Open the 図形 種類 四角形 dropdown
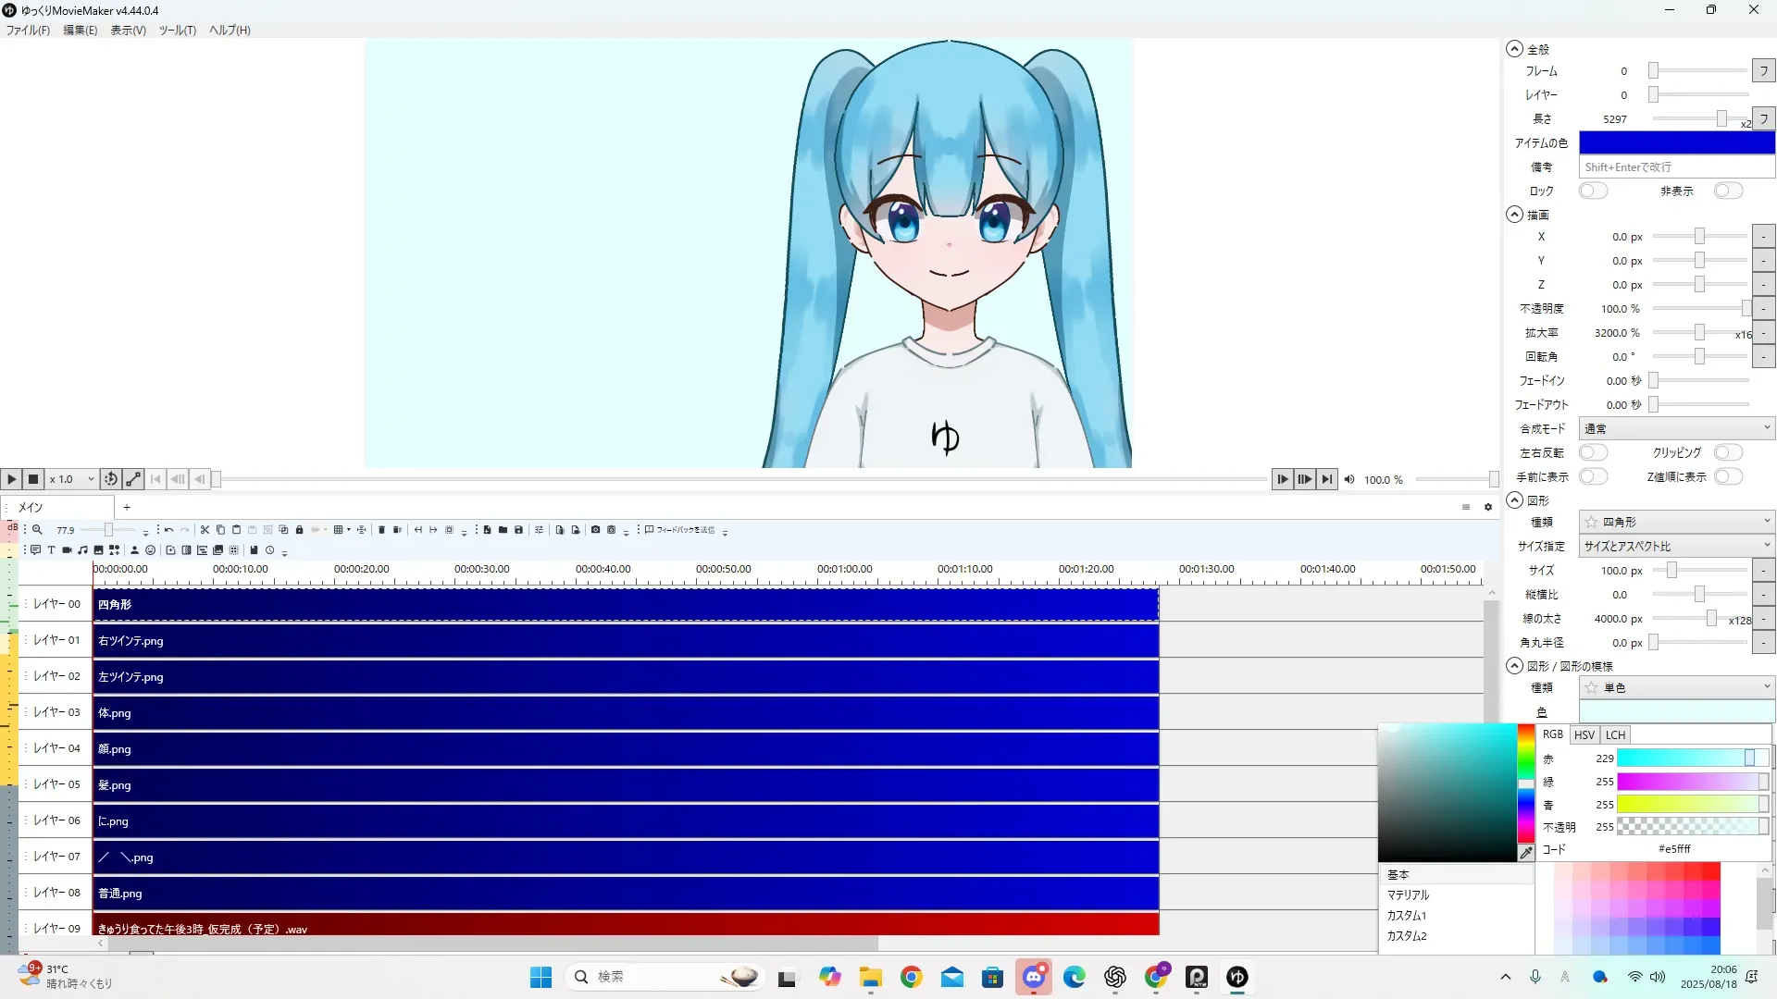This screenshot has width=1777, height=999. click(1676, 522)
